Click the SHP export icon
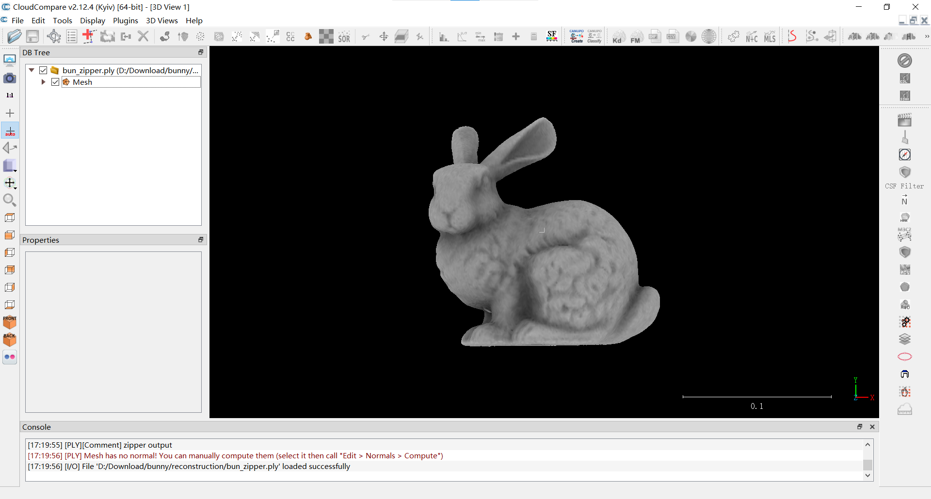This screenshot has height=499, width=931. 655,36
